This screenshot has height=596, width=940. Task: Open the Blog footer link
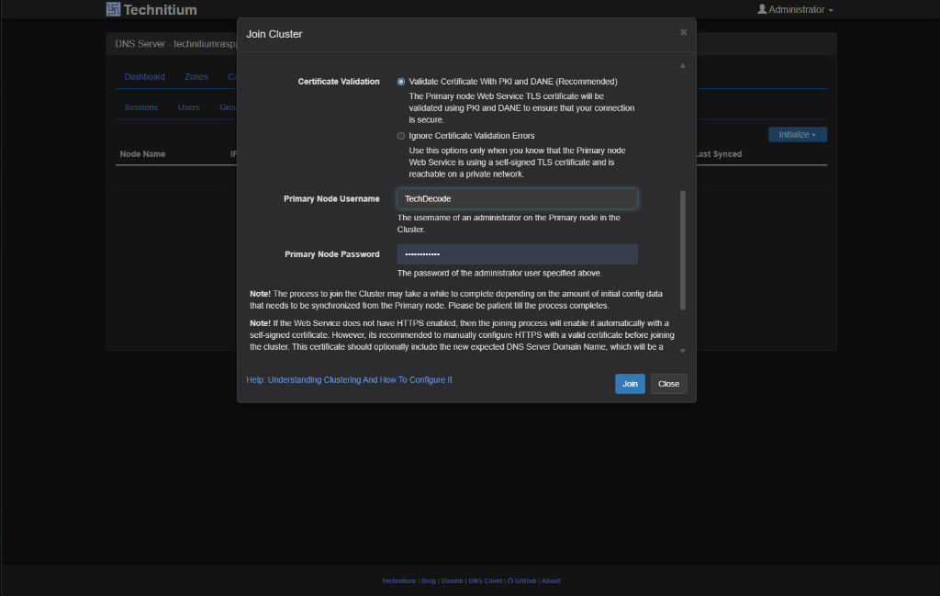[429, 581]
